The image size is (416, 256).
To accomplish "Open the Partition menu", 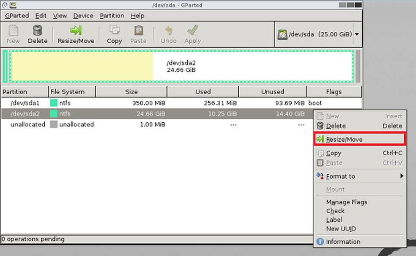I will click(x=112, y=16).
